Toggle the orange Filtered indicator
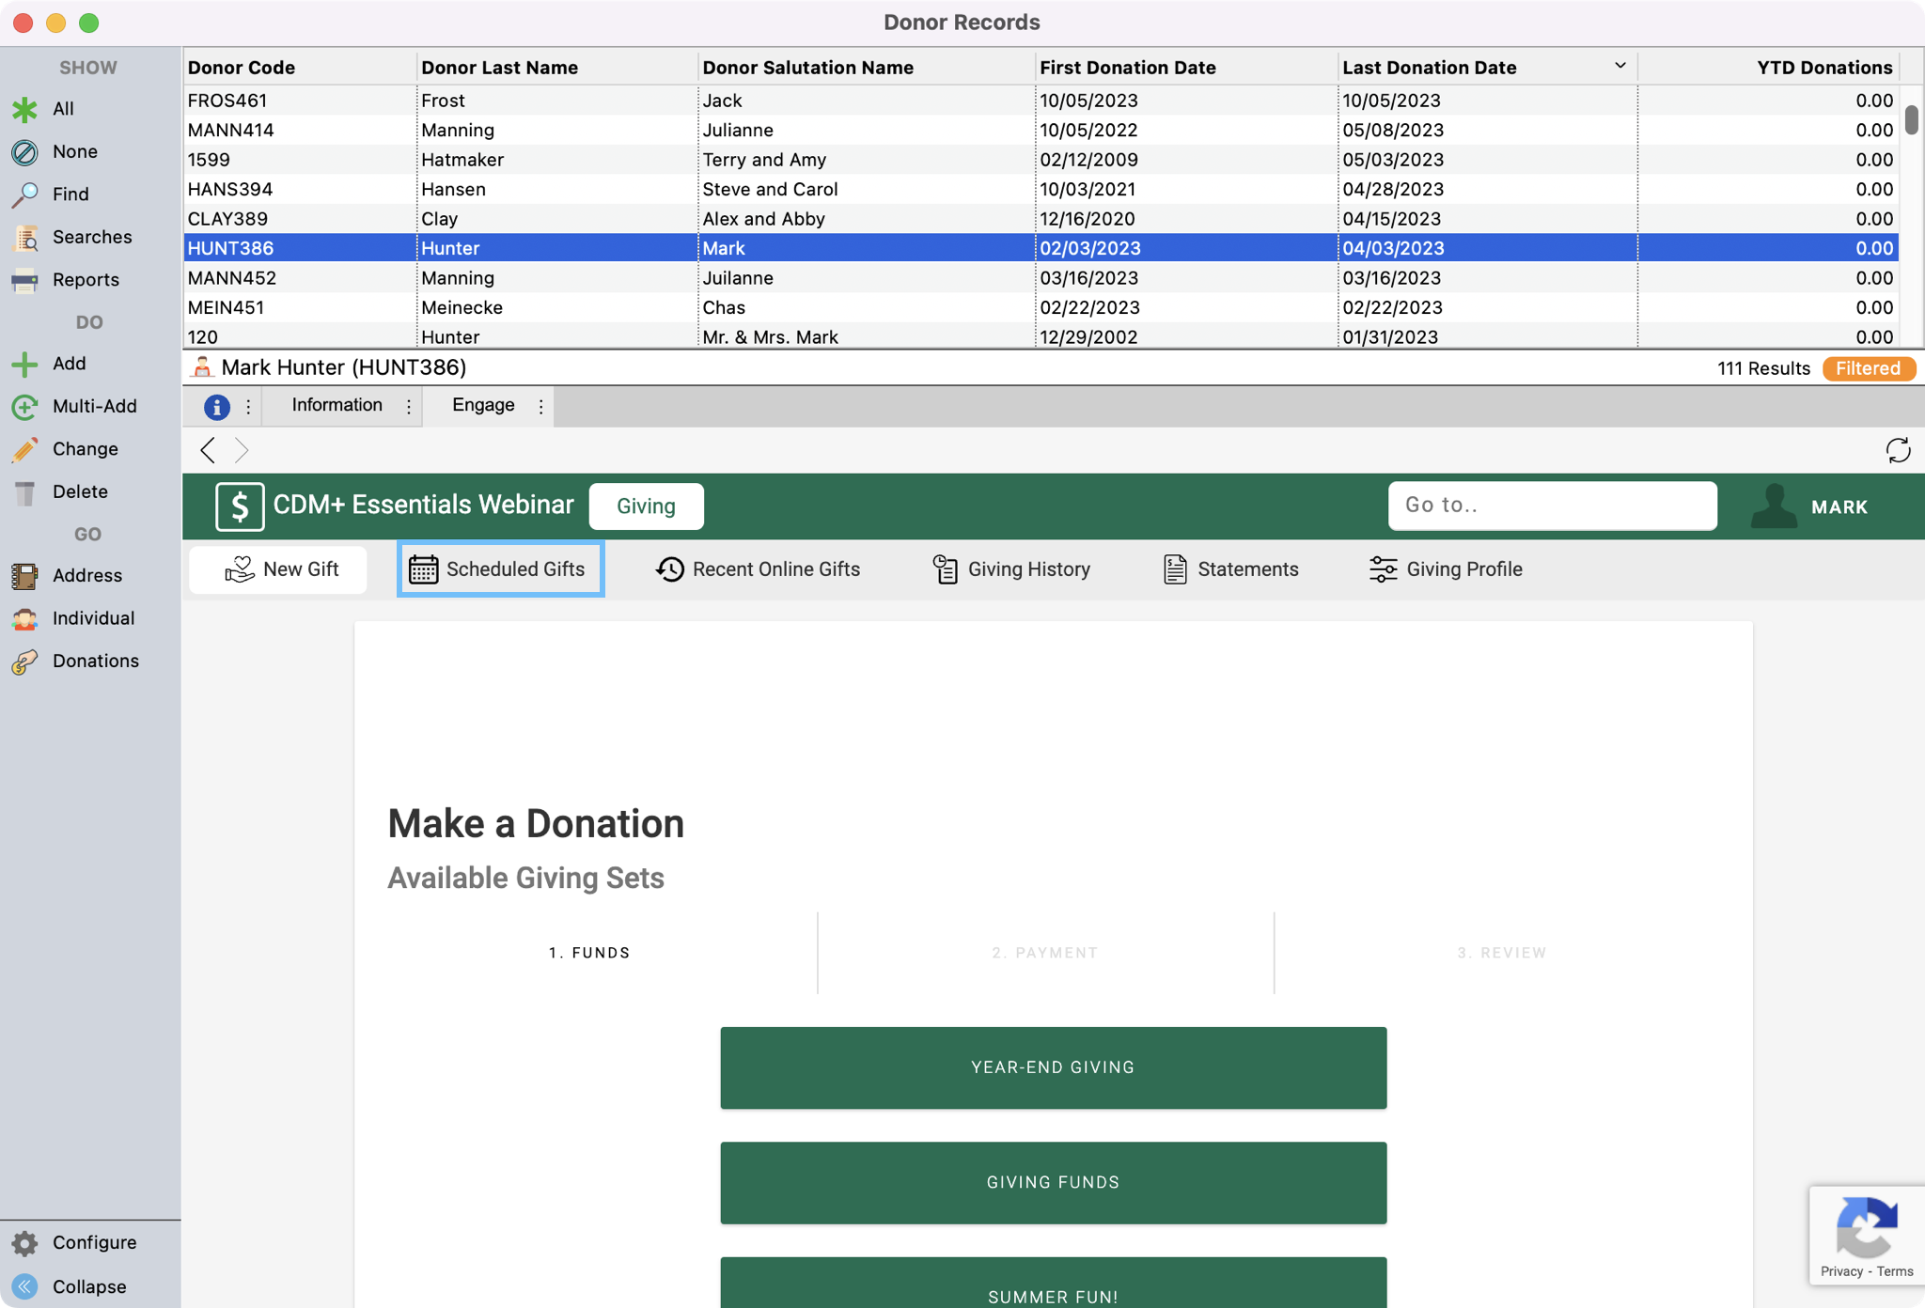 coord(1868,368)
